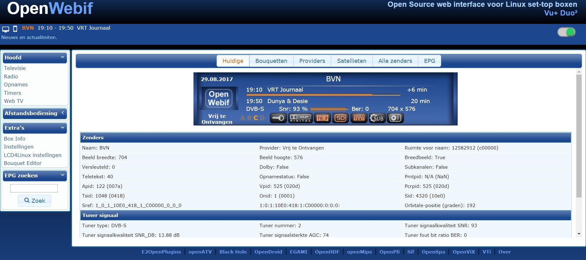Open the Alle zenders tab
Image resolution: width=586 pixels, height=260 pixels.
coord(395,61)
